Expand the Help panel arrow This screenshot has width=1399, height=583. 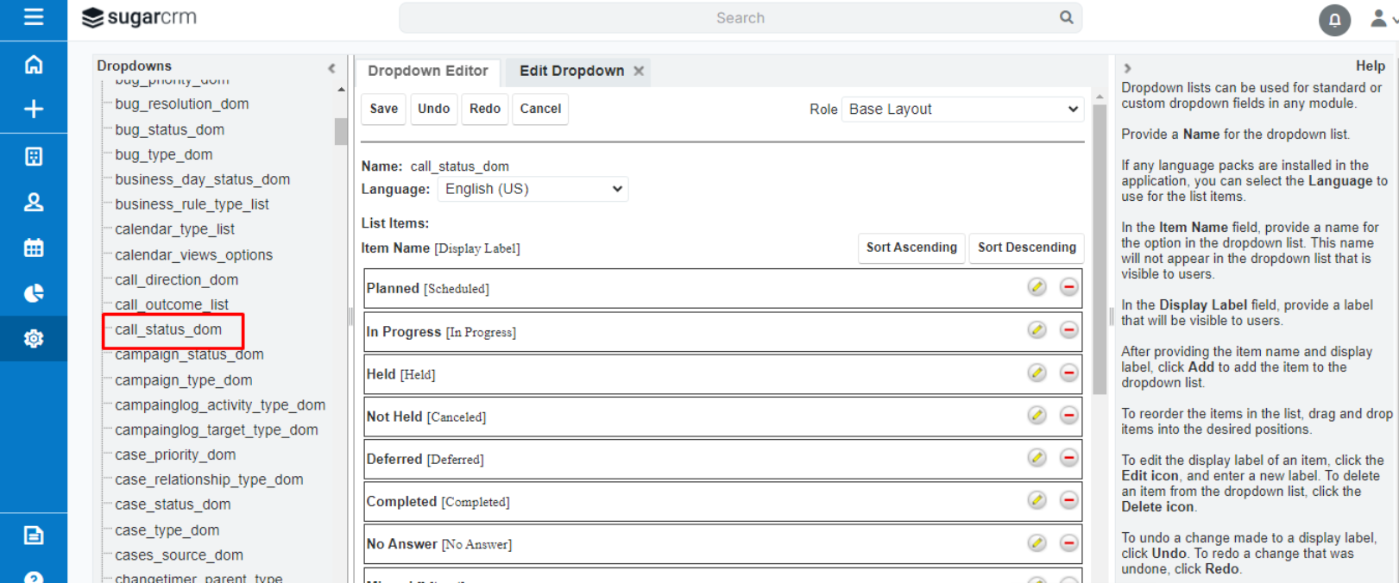coord(1127,67)
